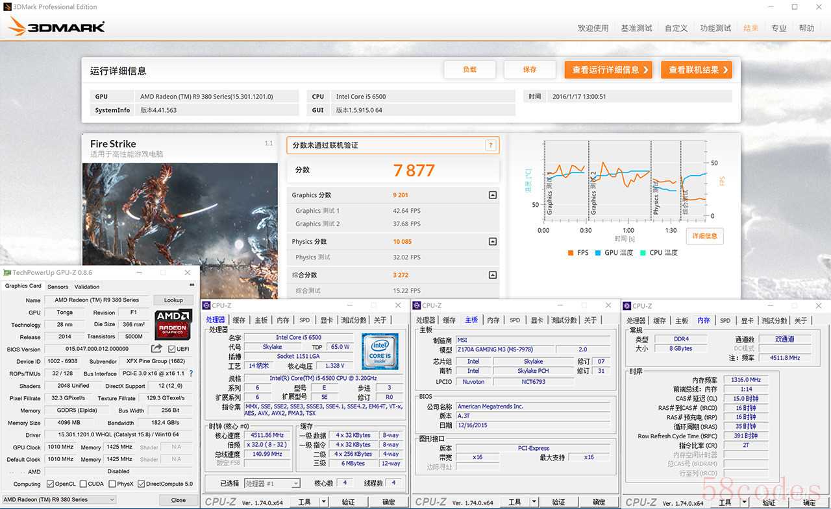Collapse the Physics 分数 section
Screen dimensions: 831x509
click(492, 242)
